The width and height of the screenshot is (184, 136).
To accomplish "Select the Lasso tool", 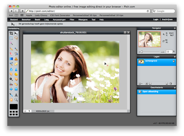I will (16, 38).
